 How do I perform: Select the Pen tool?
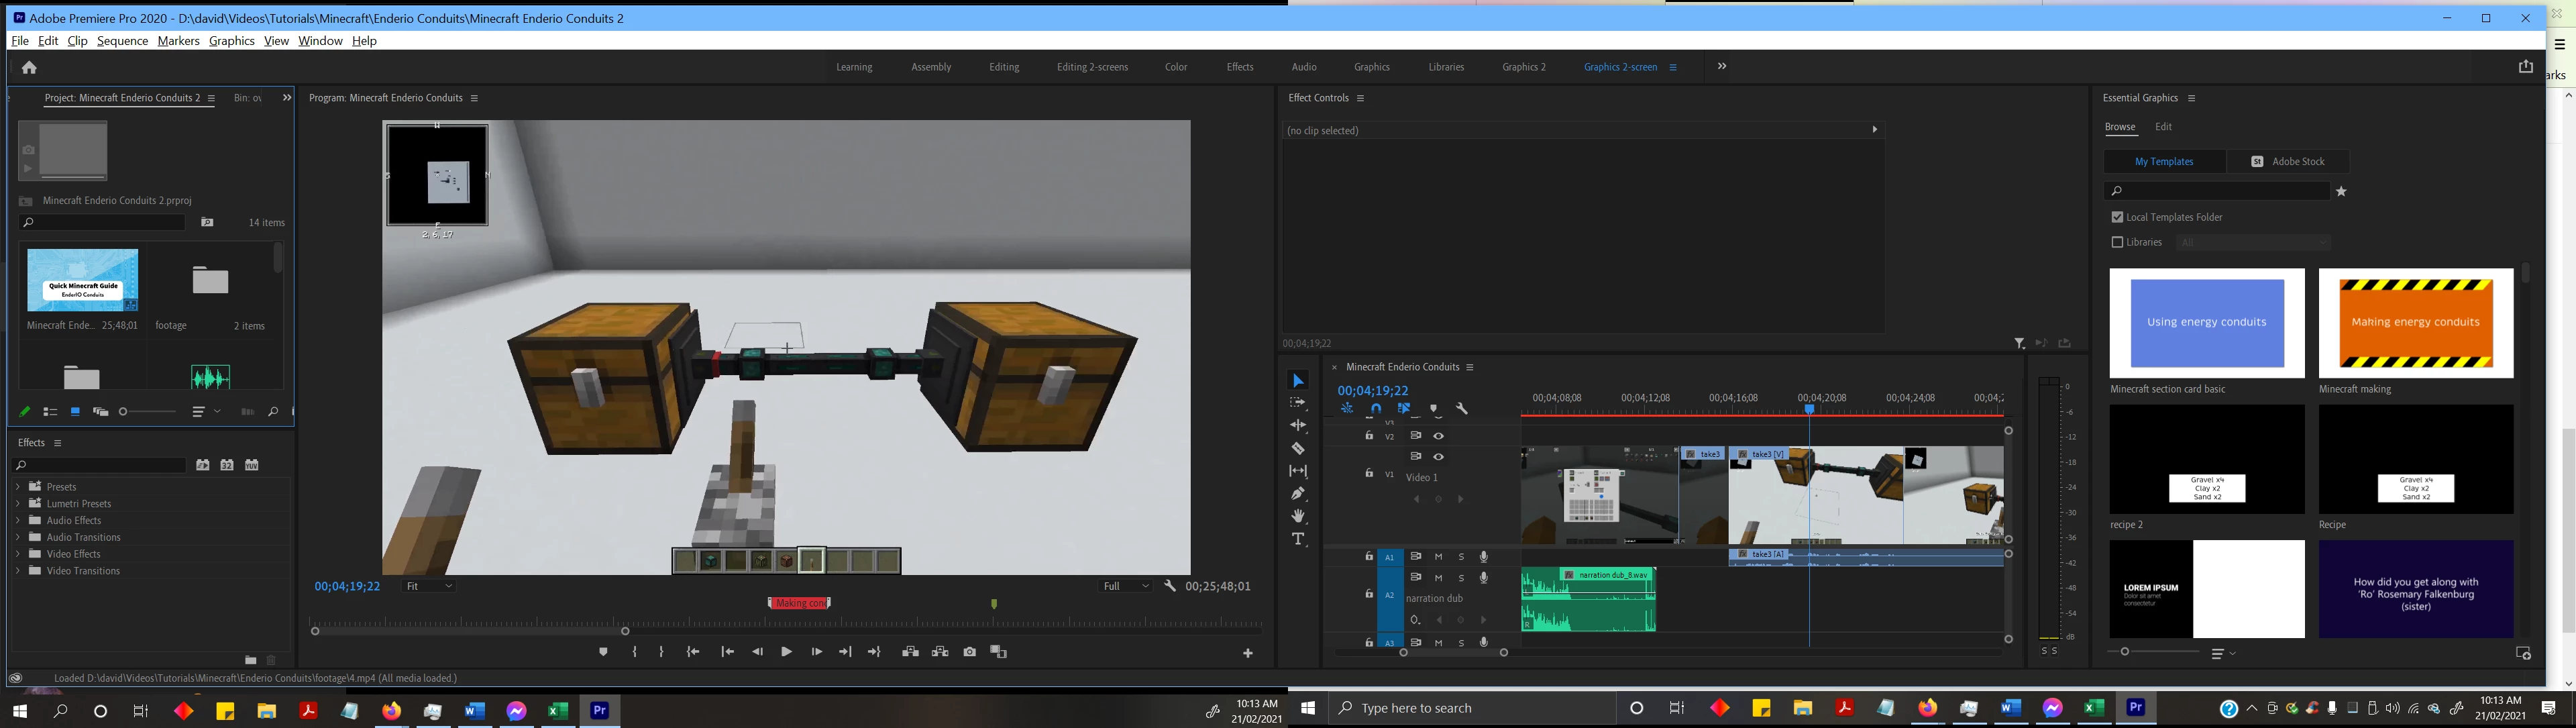pyautogui.click(x=1298, y=494)
